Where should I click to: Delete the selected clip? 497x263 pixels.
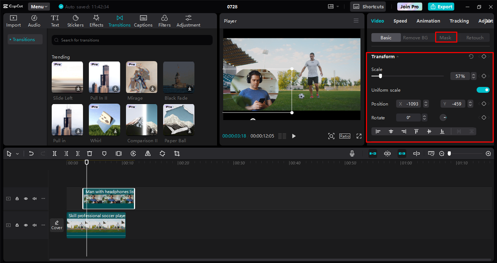(90, 154)
